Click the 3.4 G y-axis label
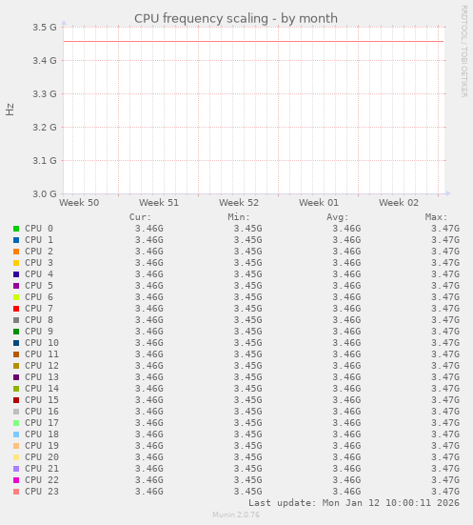Image resolution: width=473 pixels, height=525 pixels. pos(45,61)
